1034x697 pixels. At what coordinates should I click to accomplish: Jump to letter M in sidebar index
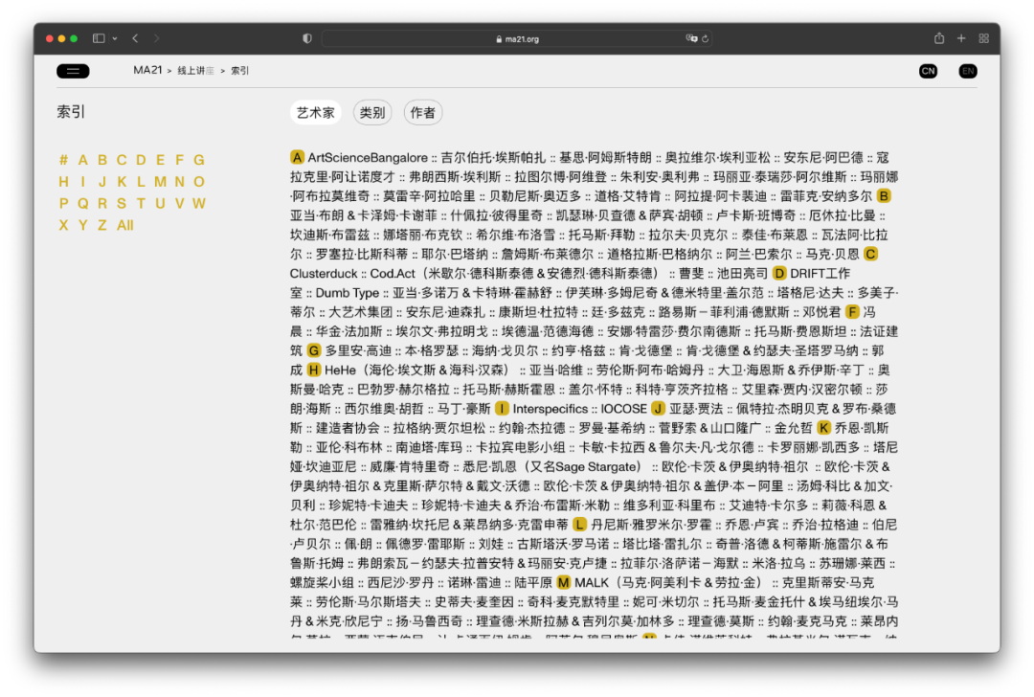pyautogui.click(x=160, y=181)
